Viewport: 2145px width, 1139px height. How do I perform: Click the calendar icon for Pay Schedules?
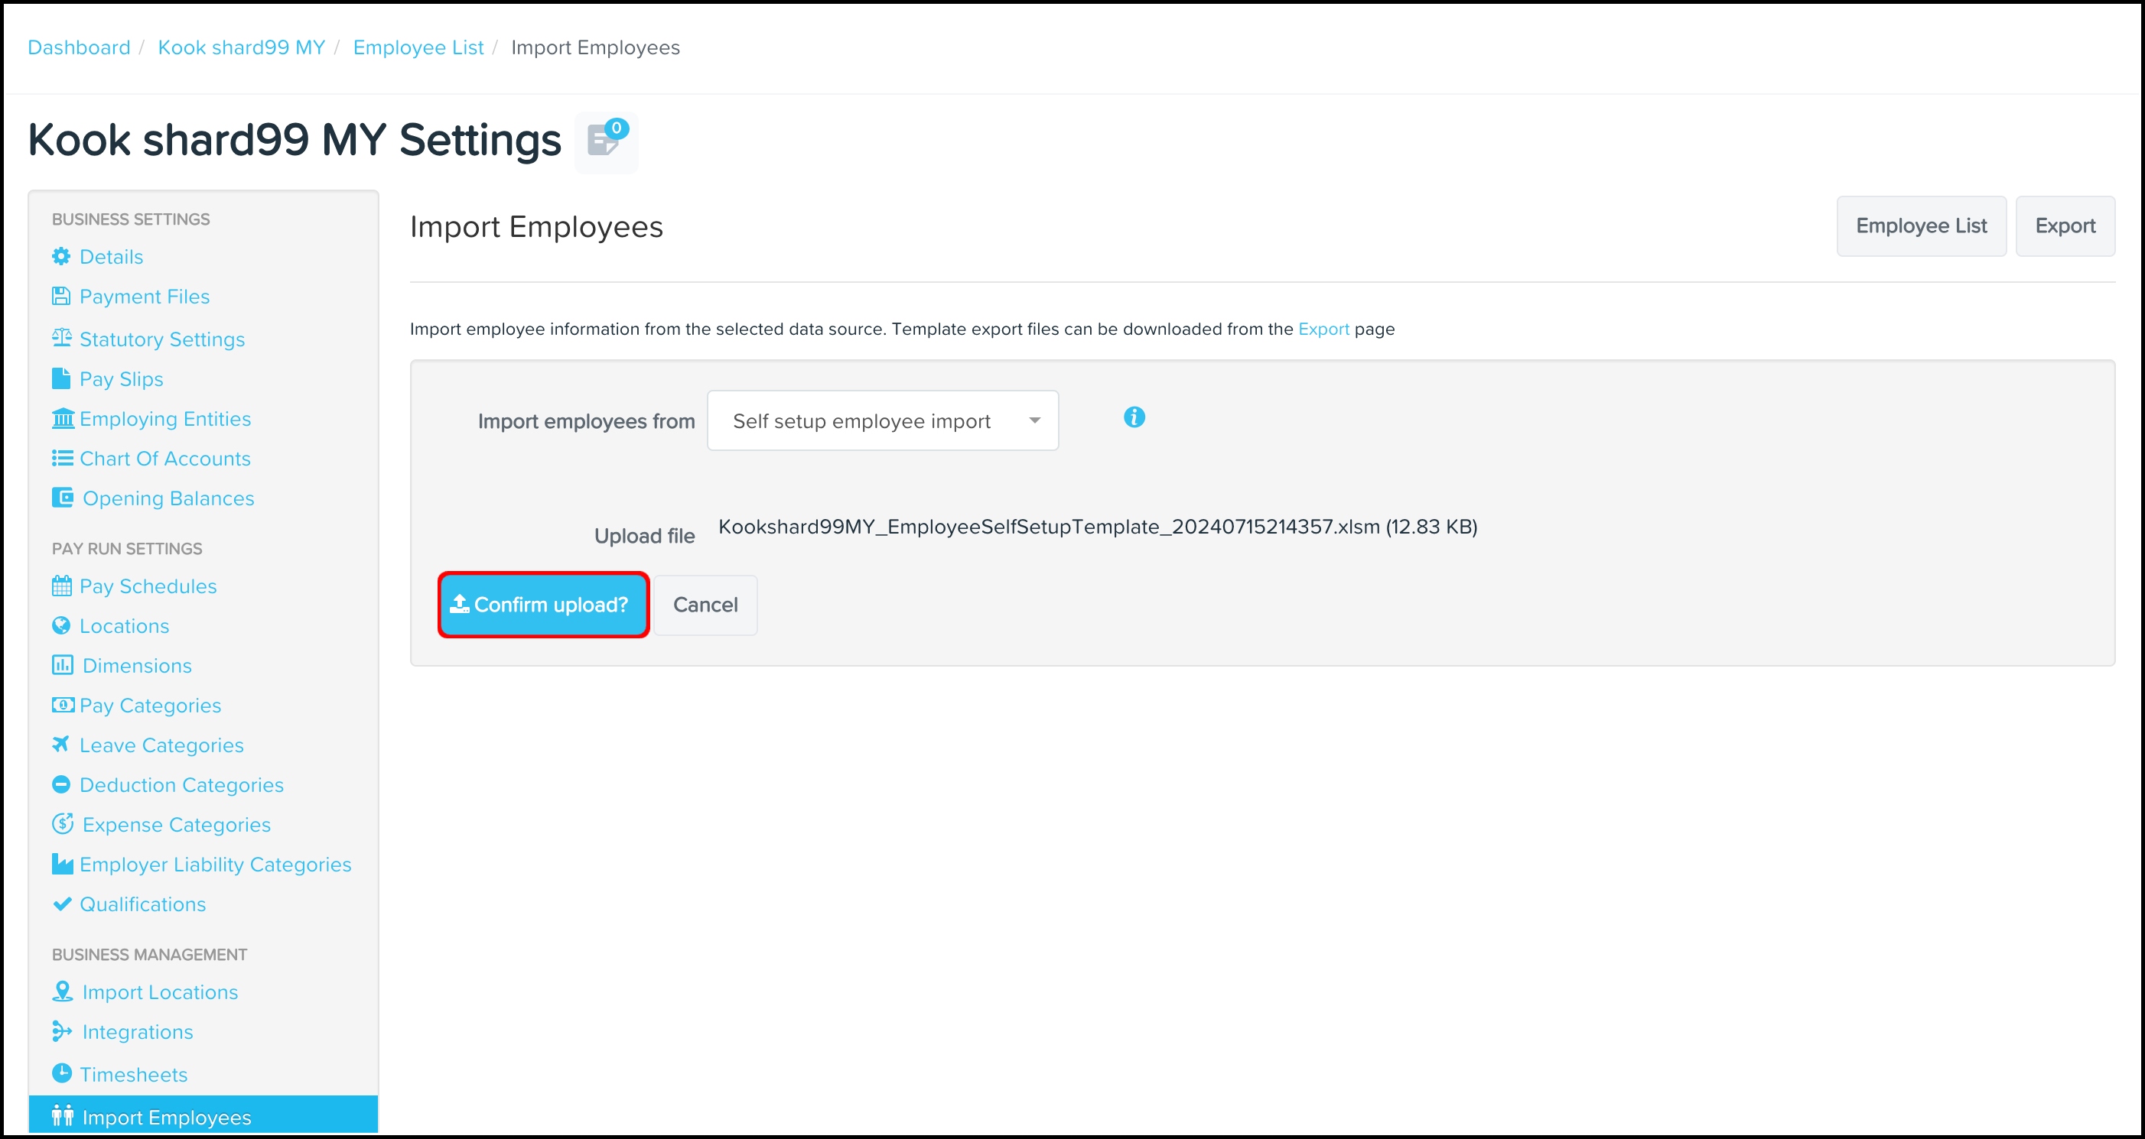pyautogui.click(x=62, y=586)
